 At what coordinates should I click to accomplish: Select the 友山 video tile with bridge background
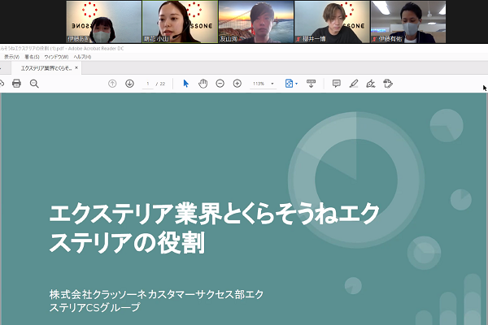coord(256,21)
